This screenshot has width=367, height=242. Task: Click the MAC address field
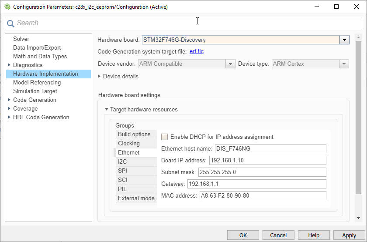point(263,195)
